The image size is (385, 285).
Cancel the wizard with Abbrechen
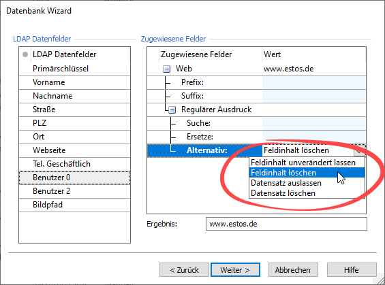pos(293,270)
